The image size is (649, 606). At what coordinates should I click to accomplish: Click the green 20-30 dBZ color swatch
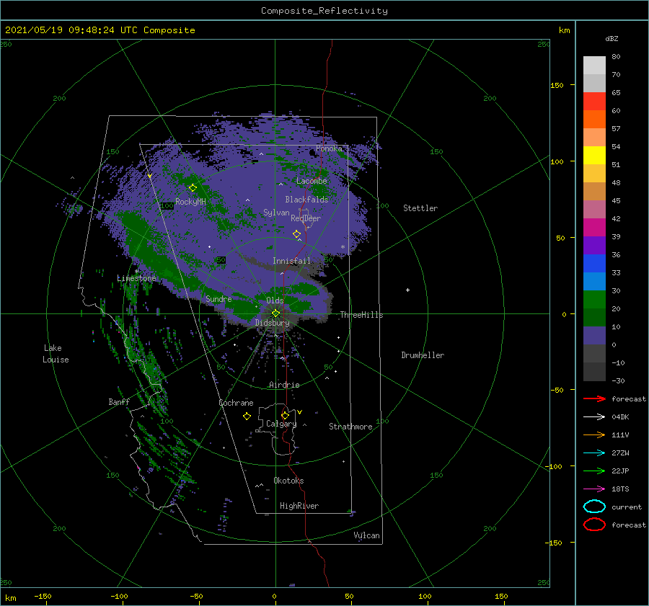tap(594, 300)
